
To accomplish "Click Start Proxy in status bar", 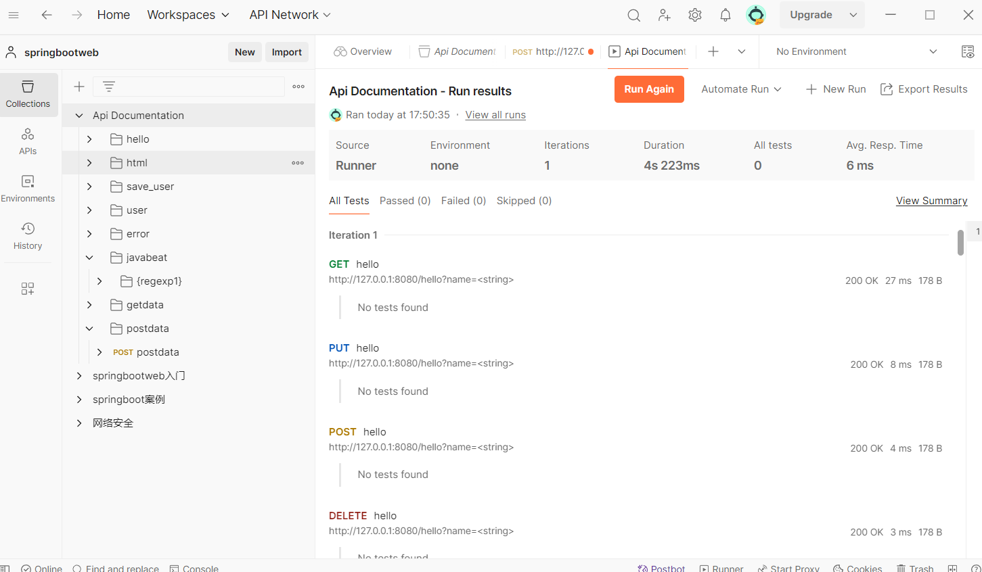I will click(788, 568).
